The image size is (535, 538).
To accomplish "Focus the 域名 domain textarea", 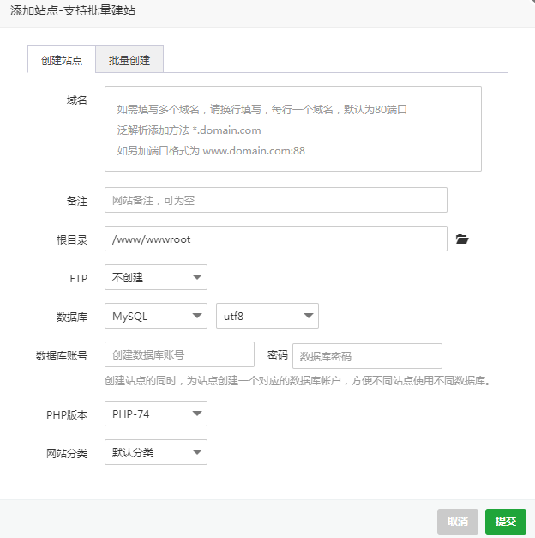I will coord(293,129).
